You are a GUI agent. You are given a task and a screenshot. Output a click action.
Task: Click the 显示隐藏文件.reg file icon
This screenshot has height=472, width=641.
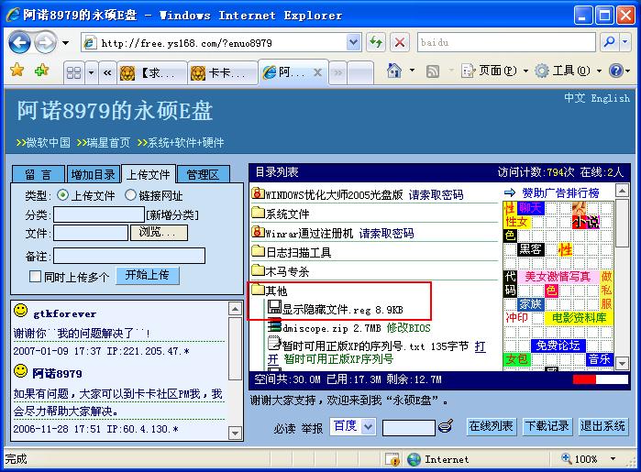coord(275,307)
